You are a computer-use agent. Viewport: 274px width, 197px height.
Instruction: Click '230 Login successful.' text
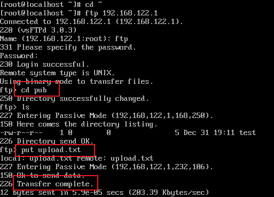[x=44, y=65]
